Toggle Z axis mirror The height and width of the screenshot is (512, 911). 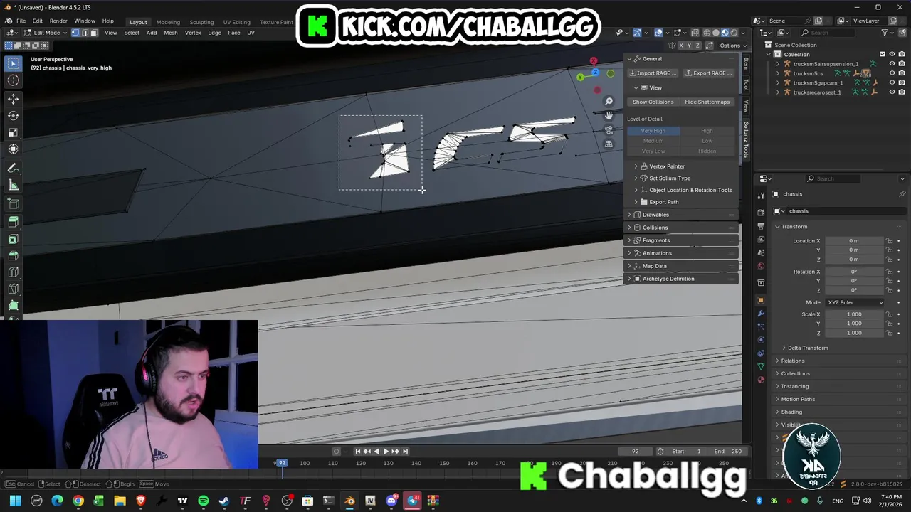click(x=697, y=46)
